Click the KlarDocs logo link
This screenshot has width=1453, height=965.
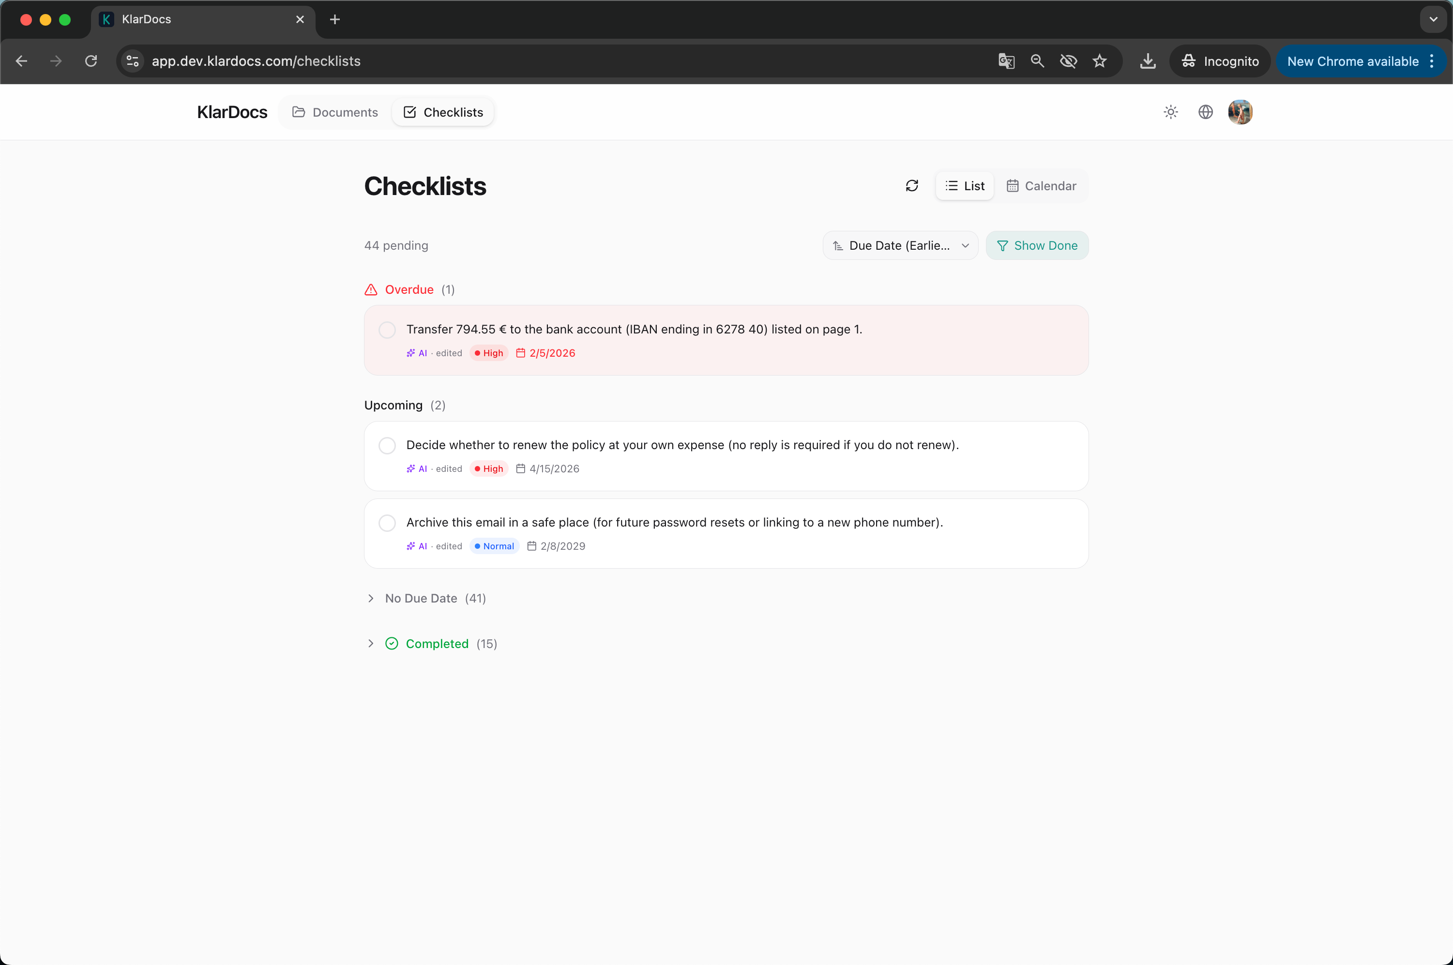coord(232,112)
